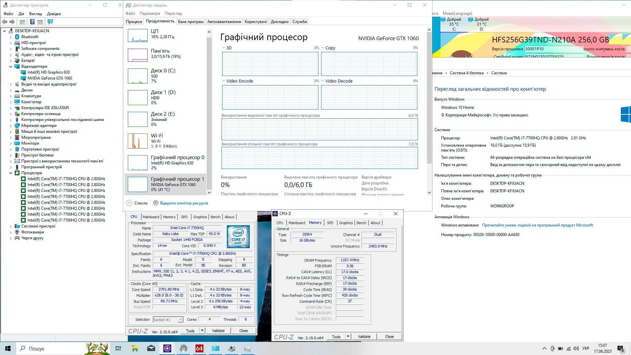Click Система і безпека breadcrumb
This screenshot has width=631, height=355.
point(467,73)
